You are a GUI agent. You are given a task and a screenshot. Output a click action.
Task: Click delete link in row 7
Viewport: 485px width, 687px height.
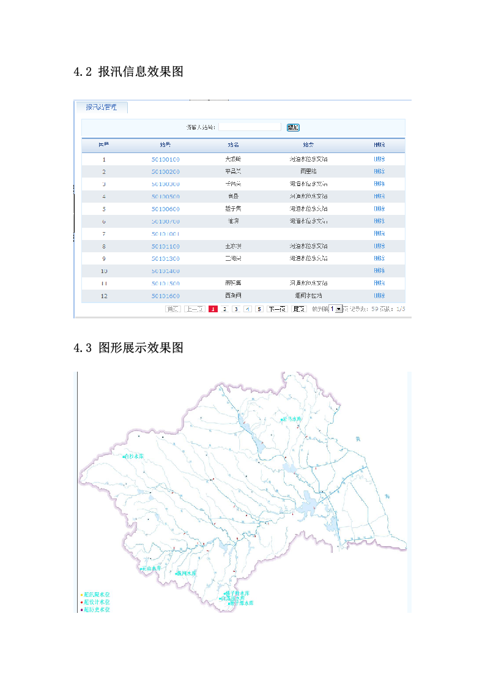coord(380,233)
